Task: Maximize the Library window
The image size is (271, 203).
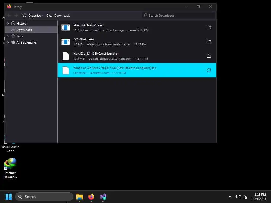Action: pos(198,7)
